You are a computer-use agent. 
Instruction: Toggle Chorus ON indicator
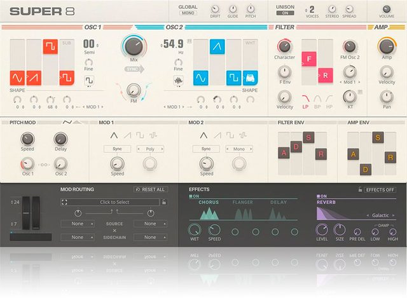pyautogui.click(x=194, y=196)
